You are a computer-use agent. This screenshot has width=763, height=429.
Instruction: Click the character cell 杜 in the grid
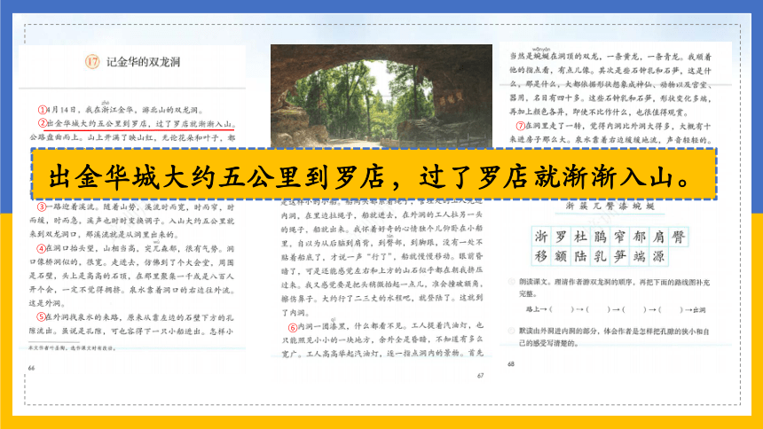pyautogui.click(x=580, y=237)
